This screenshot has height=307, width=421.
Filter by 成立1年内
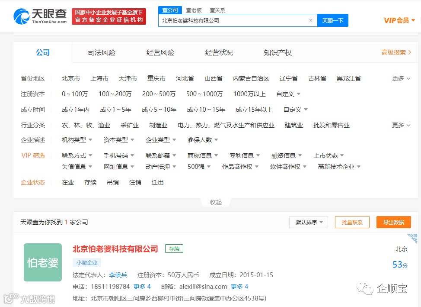(76, 110)
